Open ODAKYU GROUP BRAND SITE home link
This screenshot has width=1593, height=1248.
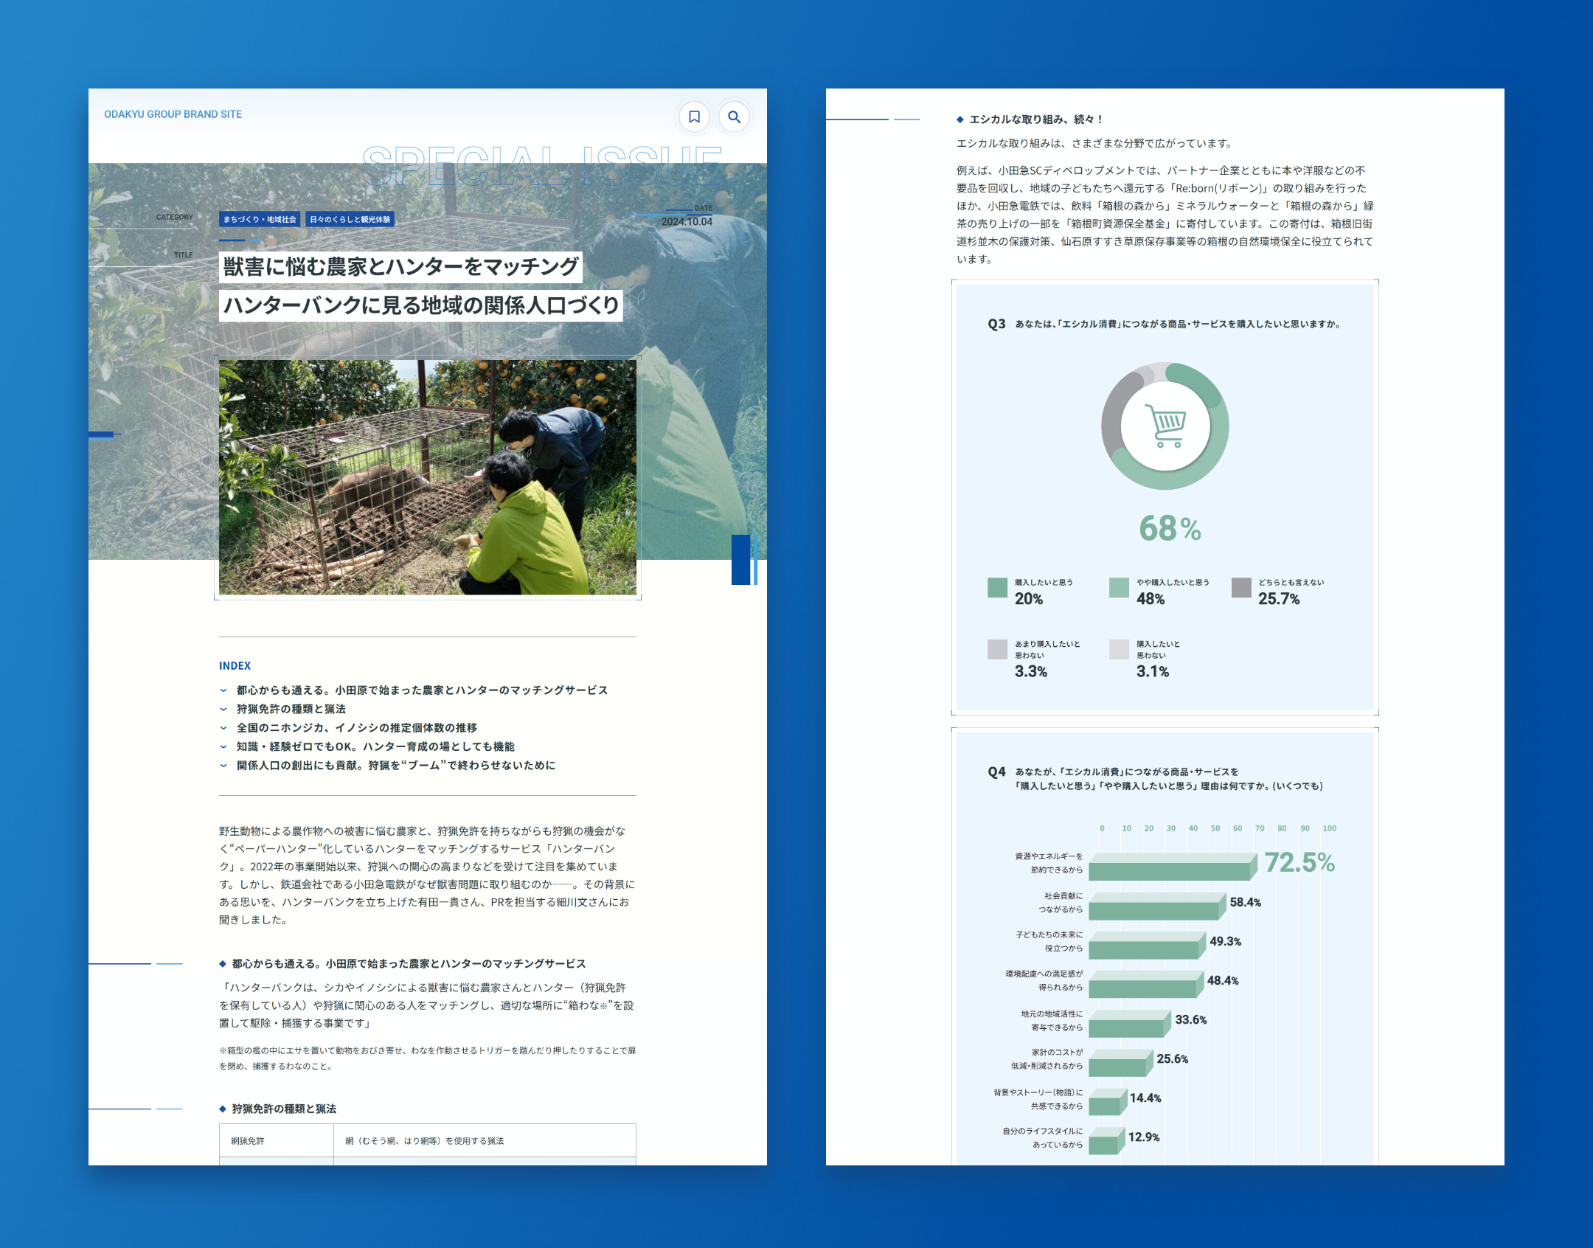point(173,114)
